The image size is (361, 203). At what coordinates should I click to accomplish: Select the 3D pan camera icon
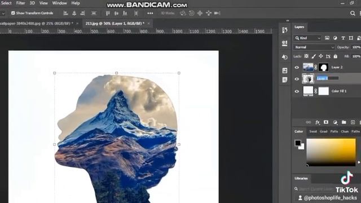(200, 13)
